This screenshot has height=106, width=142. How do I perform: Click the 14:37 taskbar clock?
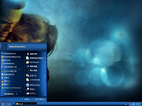[x=138, y=104]
